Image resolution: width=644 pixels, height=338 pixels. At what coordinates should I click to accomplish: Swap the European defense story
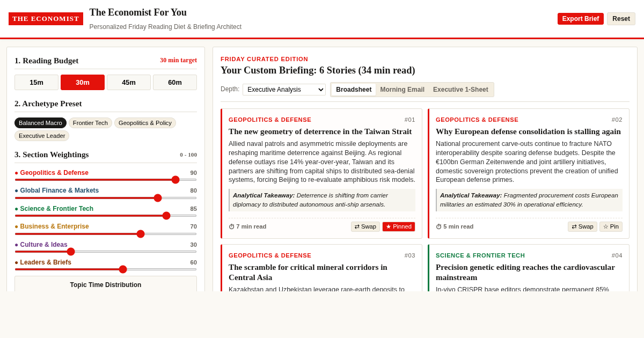(x=582, y=226)
